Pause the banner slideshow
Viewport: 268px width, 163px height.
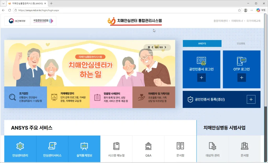(149, 47)
